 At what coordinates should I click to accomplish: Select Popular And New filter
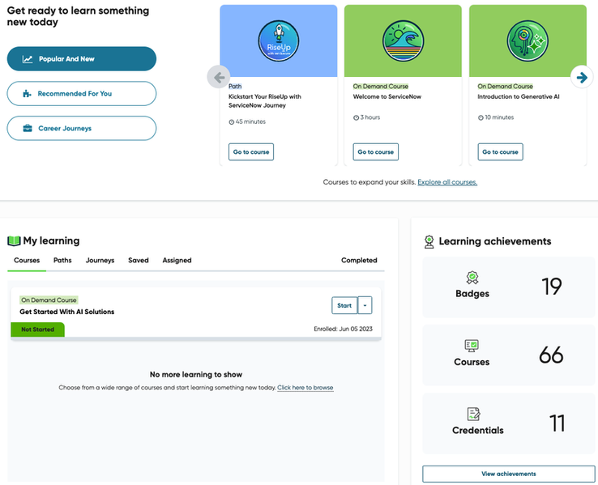82,58
